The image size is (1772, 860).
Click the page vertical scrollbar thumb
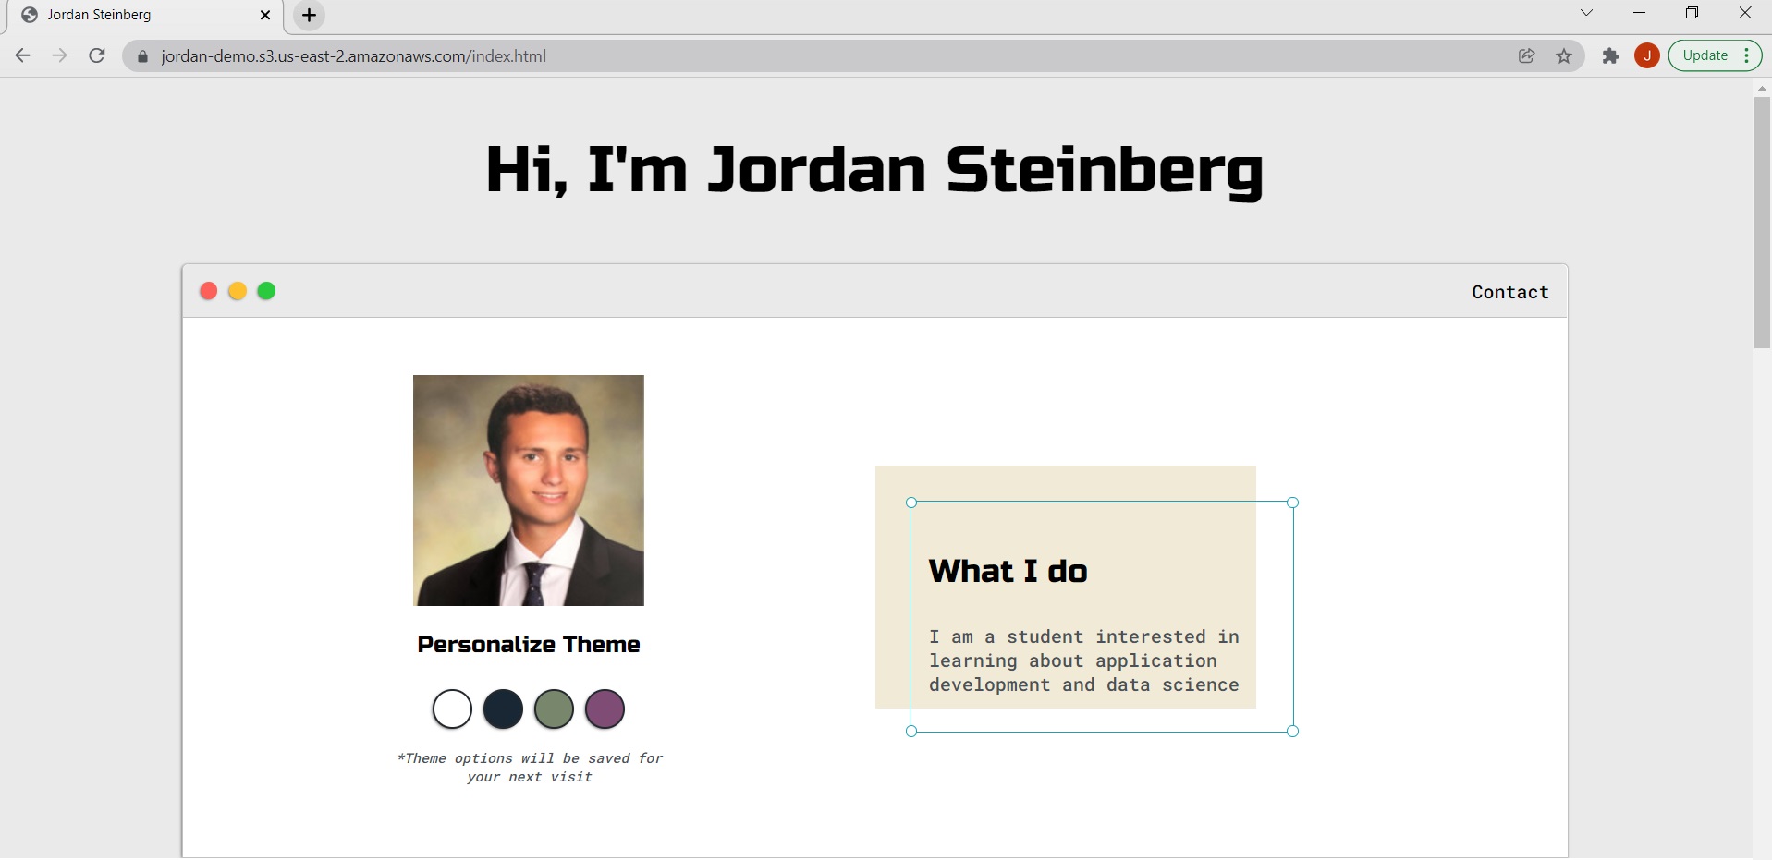(1762, 222)
